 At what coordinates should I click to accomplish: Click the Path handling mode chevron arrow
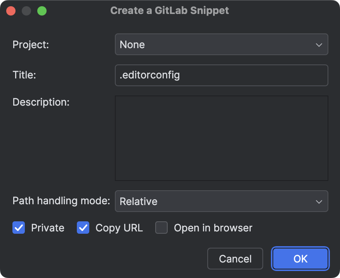(x=318, y=201)
